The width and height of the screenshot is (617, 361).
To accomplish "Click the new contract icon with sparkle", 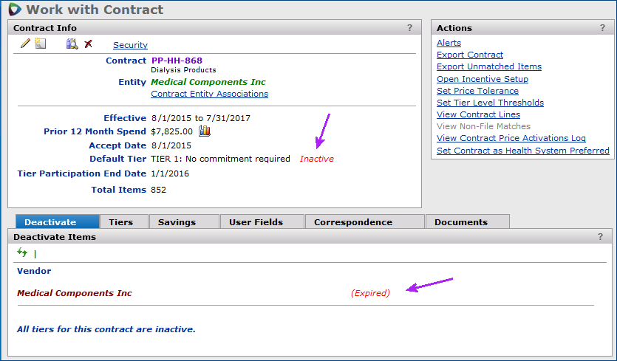I will (41, 44).
